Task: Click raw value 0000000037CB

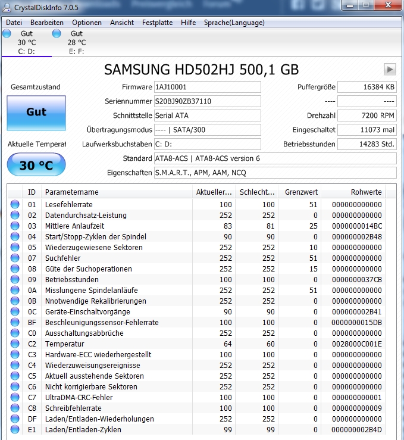Action: point(356,279)
